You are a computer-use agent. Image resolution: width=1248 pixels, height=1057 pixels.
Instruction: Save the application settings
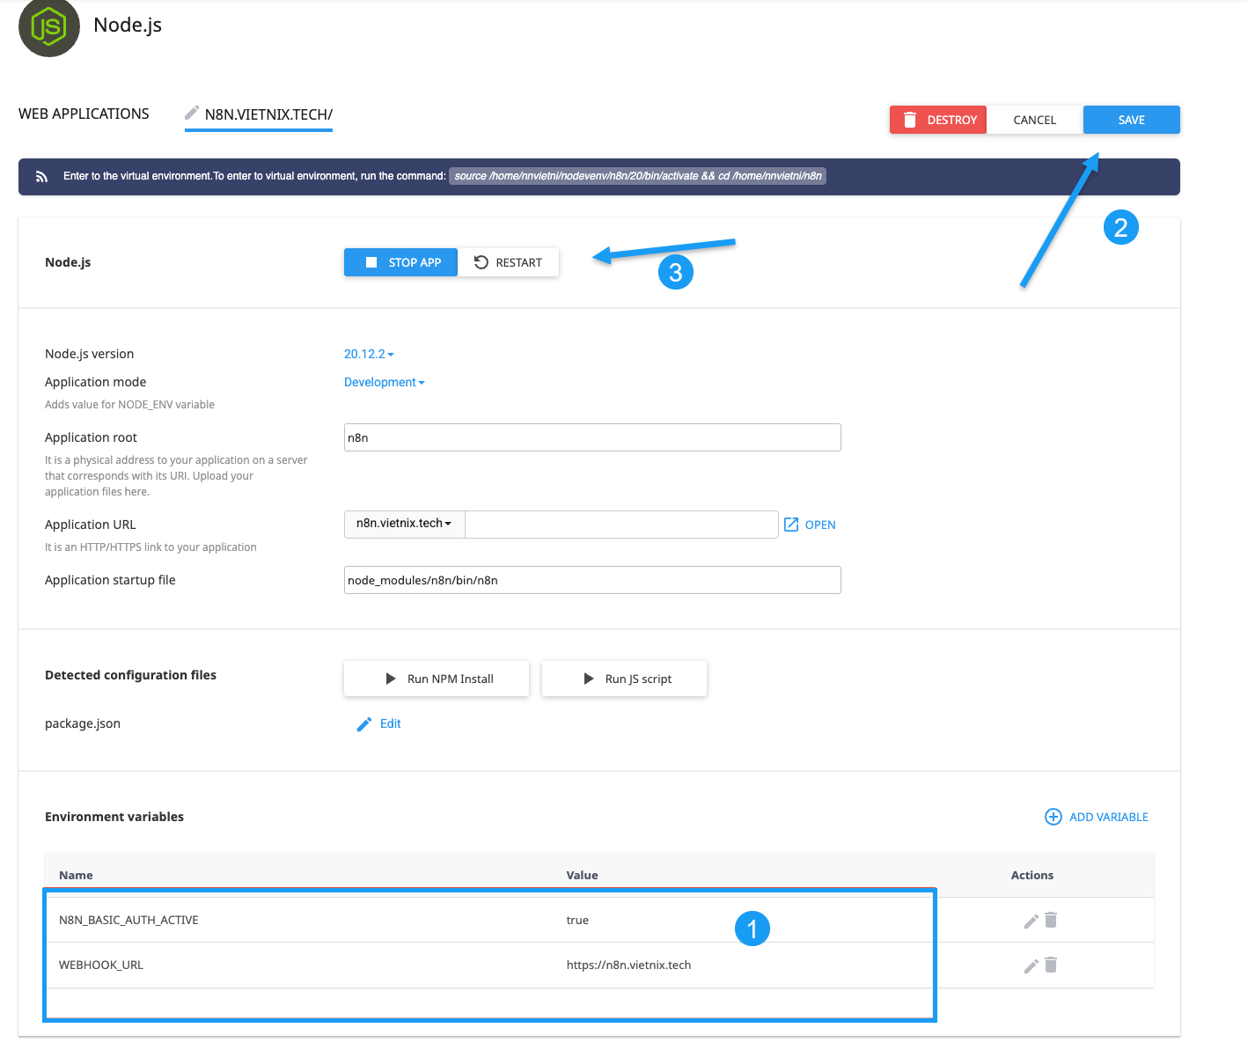tap(1132, 120)
